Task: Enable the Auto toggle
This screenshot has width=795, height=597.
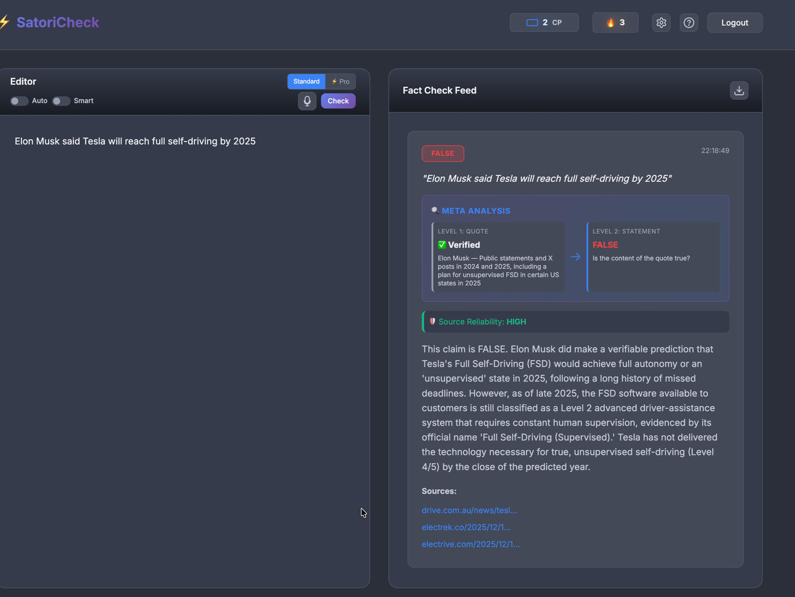Action: (x=19, y=101)
